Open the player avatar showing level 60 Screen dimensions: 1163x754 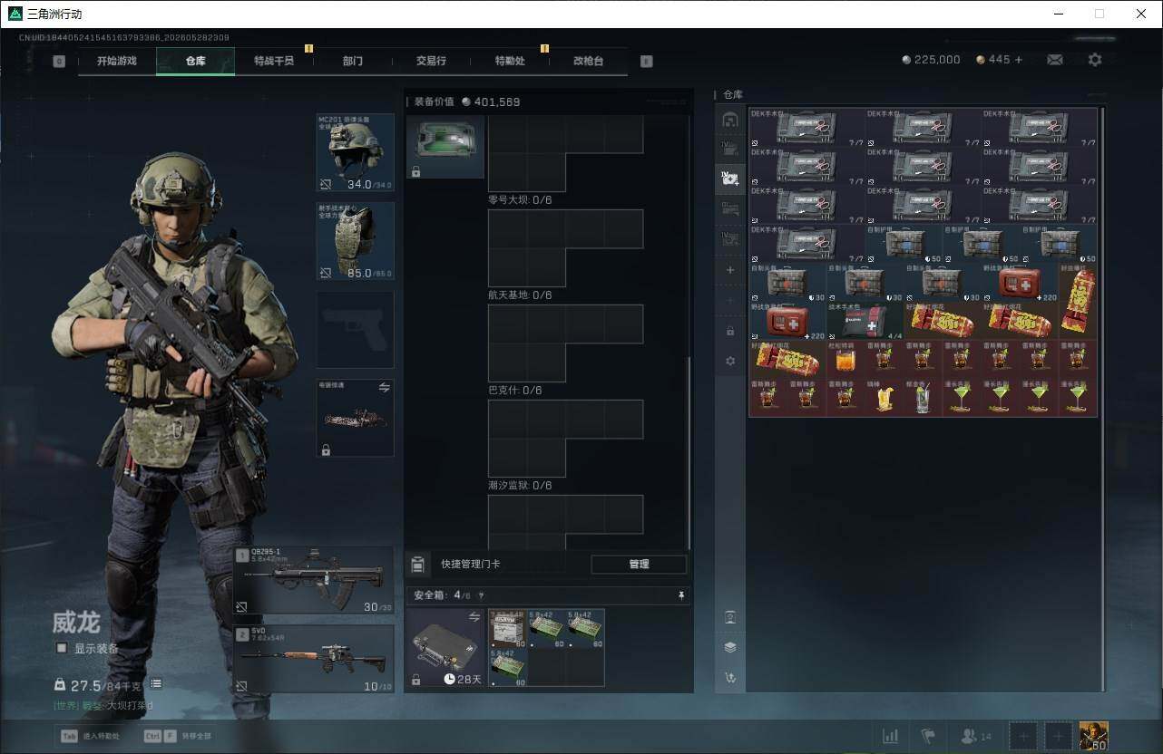point(1093,736)
